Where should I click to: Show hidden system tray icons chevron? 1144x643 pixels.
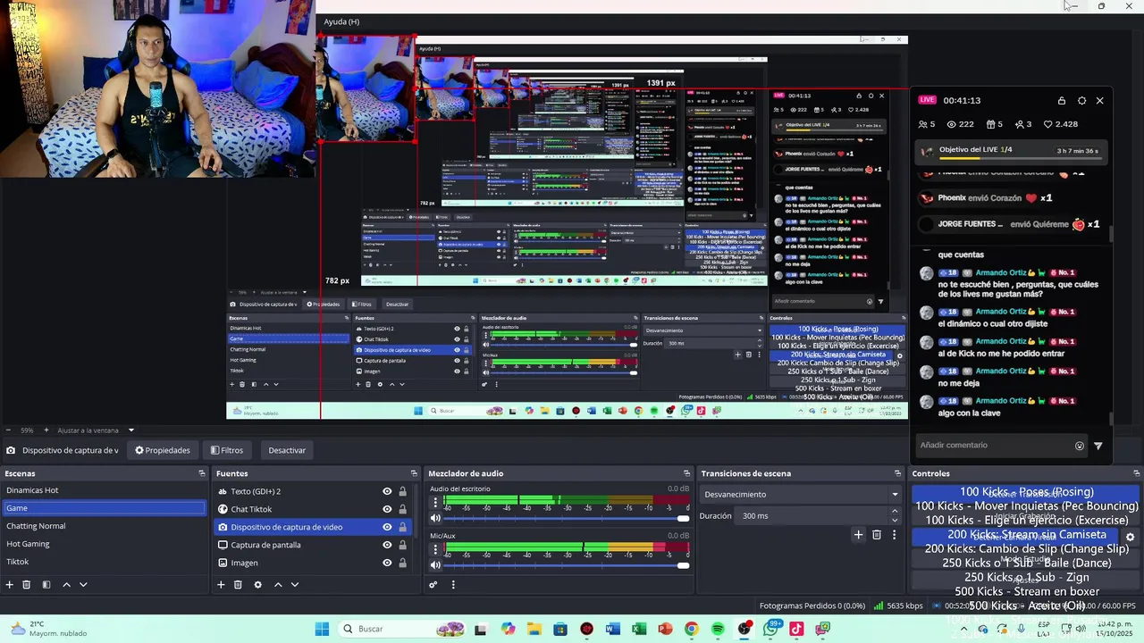963,629
